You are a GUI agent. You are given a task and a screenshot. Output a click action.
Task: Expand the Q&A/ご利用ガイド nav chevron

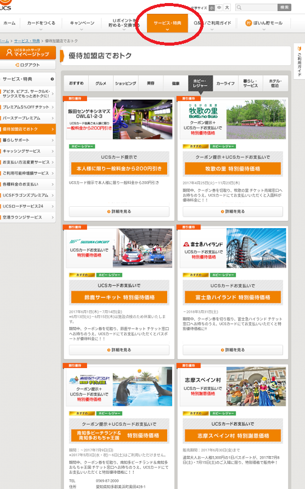click(x=212, y=30)
